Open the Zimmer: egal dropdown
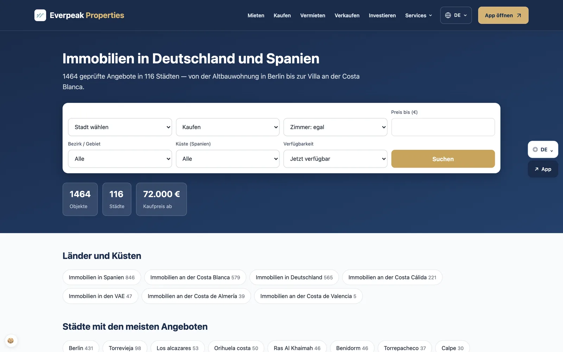Viewport: 563px width, 352px height. [x=335, y=127]
